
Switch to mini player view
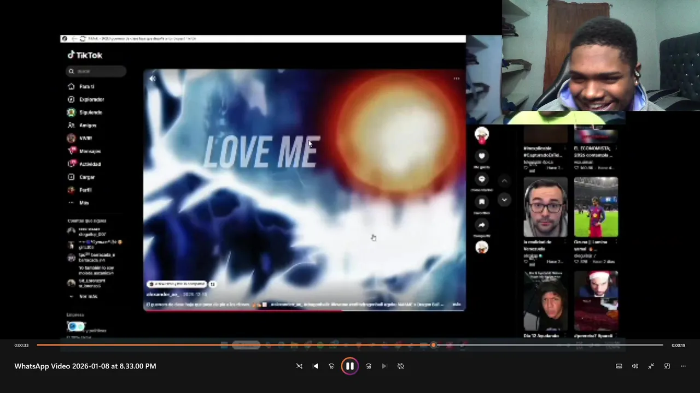pos(667,366)
